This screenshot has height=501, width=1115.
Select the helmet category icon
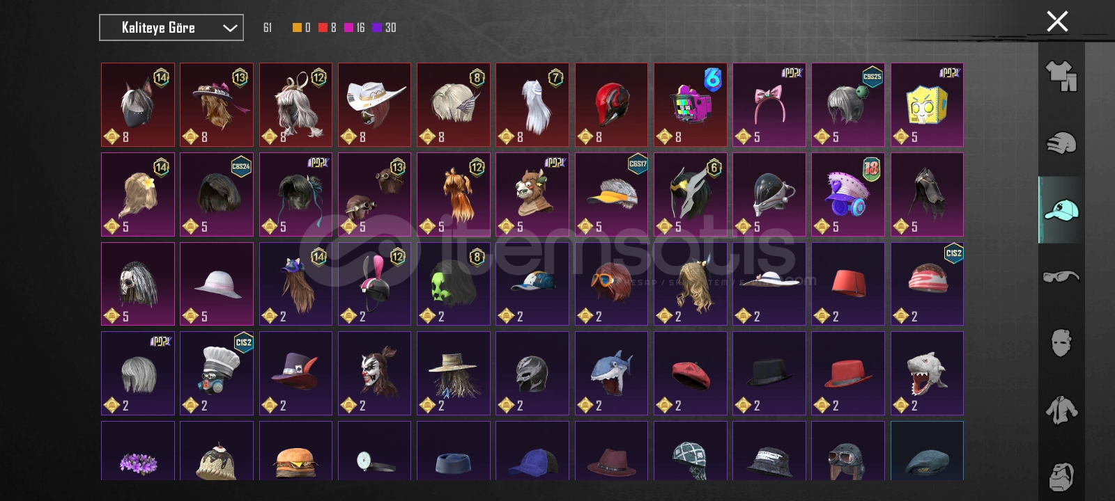click(1061, 143)
